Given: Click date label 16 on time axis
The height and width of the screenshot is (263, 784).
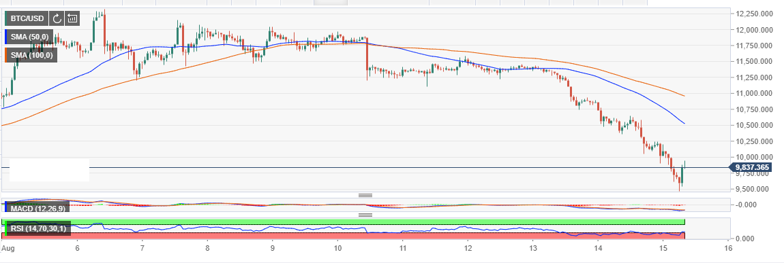Looking at the screenshot, I should pos(728,247).
